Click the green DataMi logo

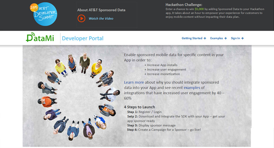[41, 38]
